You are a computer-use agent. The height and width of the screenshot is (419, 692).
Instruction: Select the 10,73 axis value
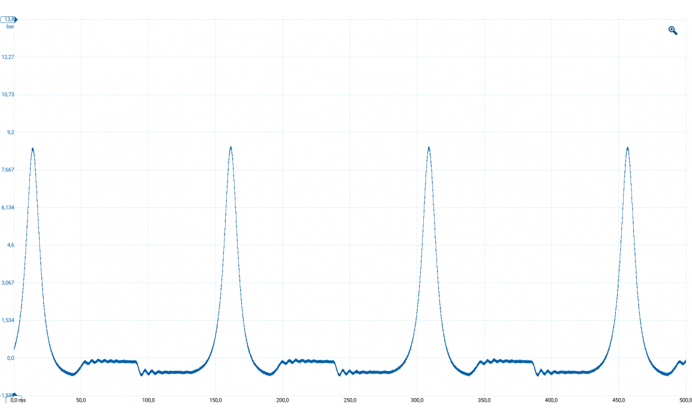point(8,95)
